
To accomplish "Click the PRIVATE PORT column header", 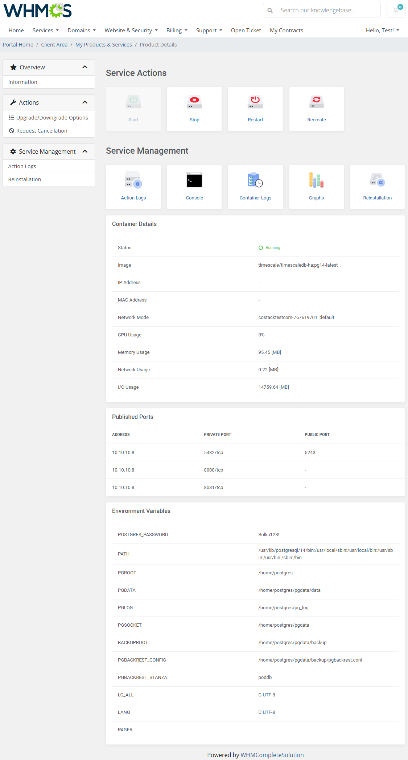I will pyautogui.click(x=218, y=434).
